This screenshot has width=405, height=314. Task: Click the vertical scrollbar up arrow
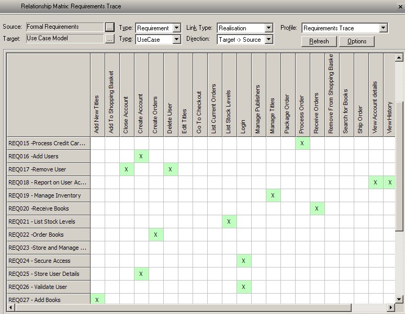399,57
